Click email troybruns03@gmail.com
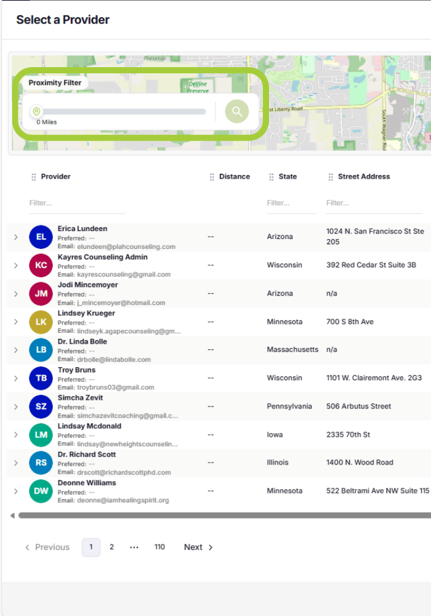431x616 pixels. coord(115,387)
